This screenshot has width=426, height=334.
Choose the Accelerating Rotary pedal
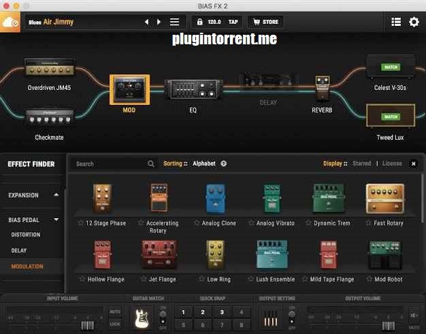pyautogui.click(x=159, y=198)
